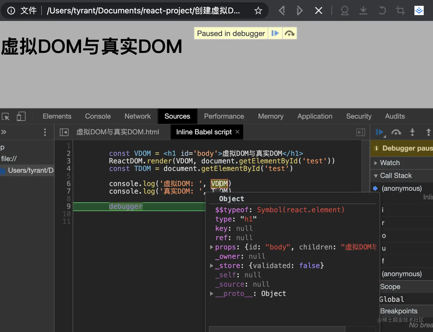Open downloads icon in browser toolbar
This screenshot has width=433, height=332.
point(363,11)
